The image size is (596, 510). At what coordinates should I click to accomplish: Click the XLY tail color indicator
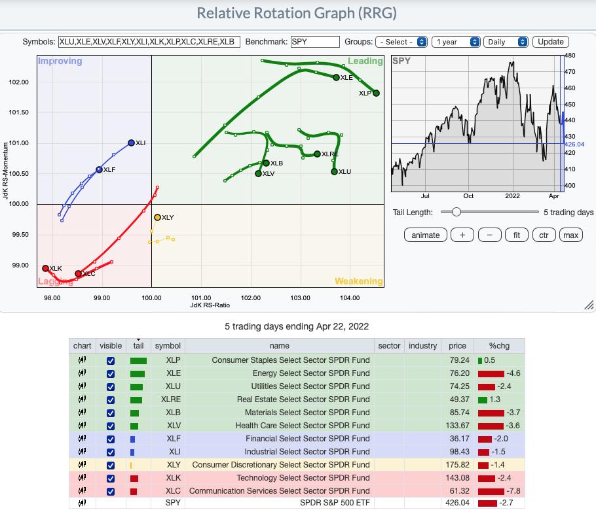pyautogui.click(x=131, y=465)
